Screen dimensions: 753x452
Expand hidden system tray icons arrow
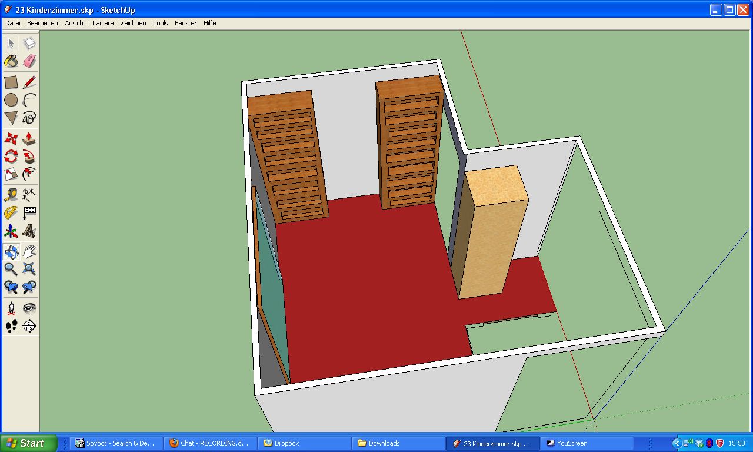[677, 443]
